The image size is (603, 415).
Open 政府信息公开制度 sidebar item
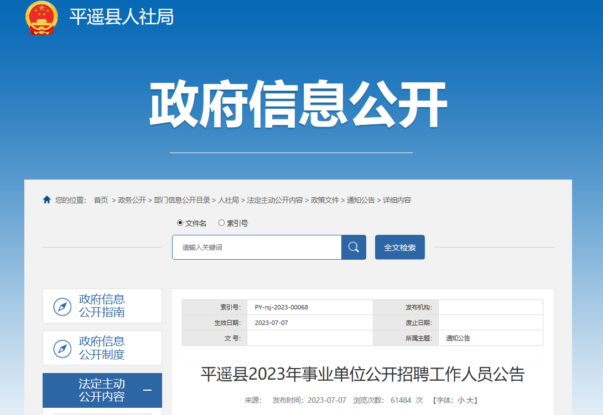pyautogui.click(x=102, y=348)
